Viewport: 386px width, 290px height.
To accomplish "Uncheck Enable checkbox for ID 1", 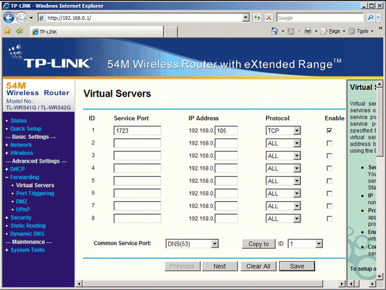I will (x=329, y=131).
